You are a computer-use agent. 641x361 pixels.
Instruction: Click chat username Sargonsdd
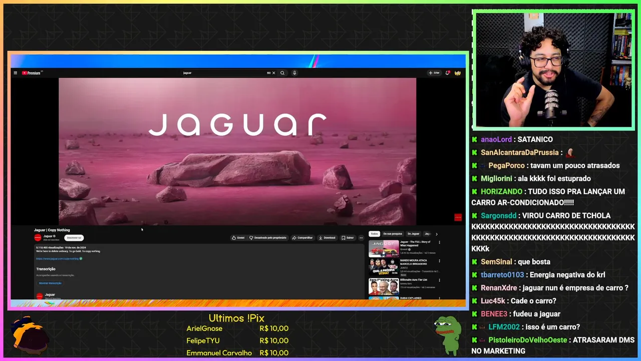(x=498, y=216)
